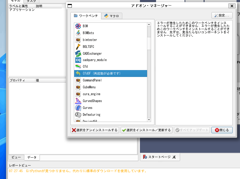Click the Cfd airfoil icon

point(78,67)
